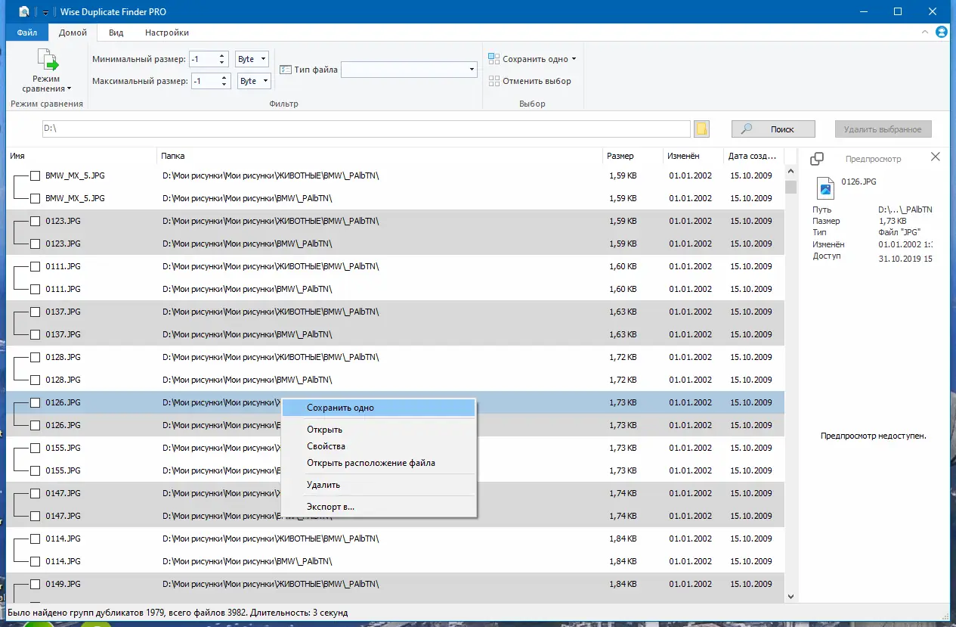Tick BMW_MX_5.JPG checkbox in Мои рисунки\BMW row

coord(35,198)
